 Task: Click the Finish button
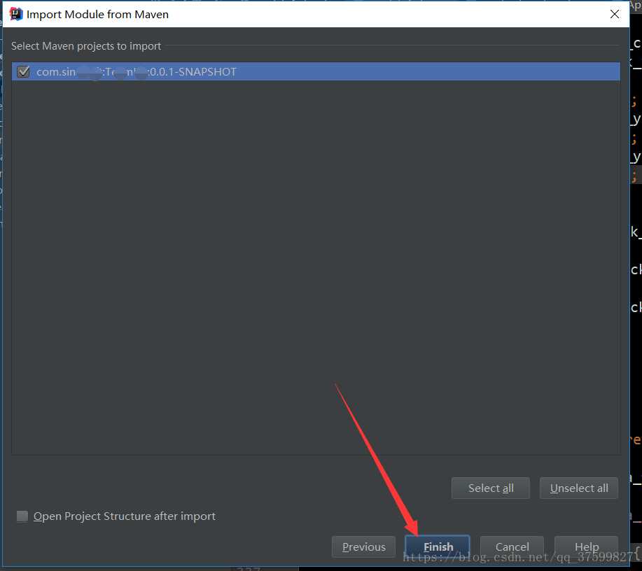pyautogui.click(x=438, y=547)
